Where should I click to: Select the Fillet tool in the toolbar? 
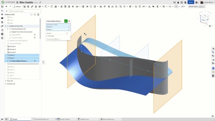tap(46, 6)
